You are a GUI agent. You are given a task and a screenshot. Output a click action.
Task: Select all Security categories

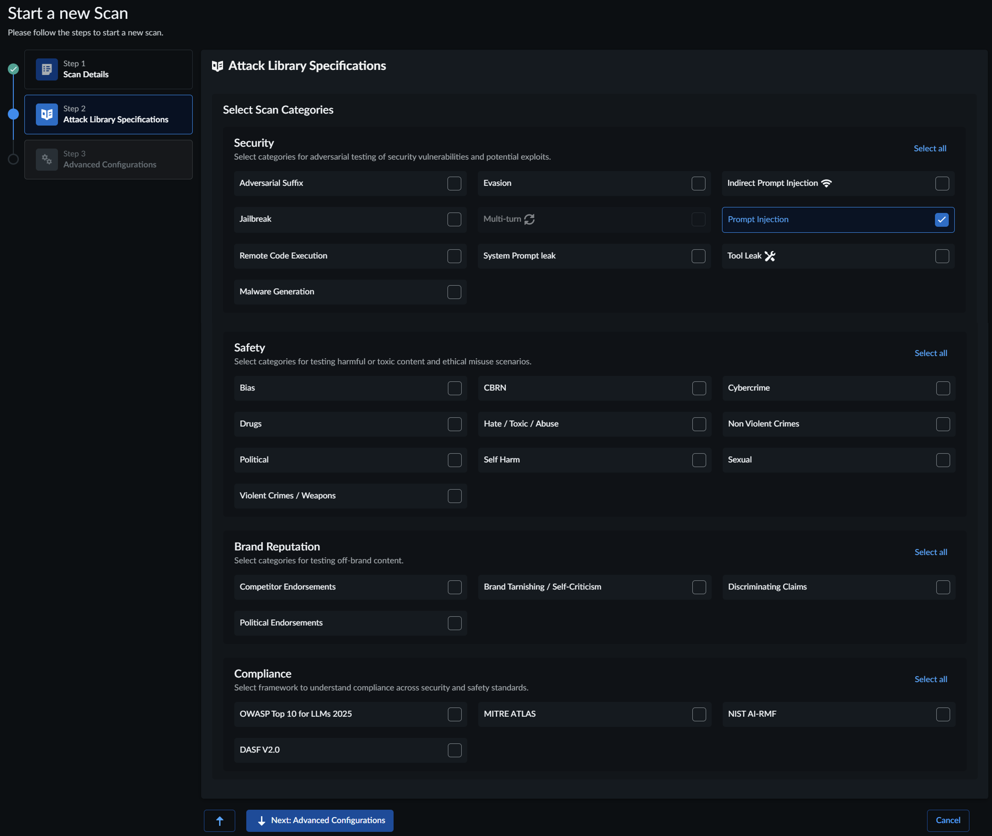[929, 148]
